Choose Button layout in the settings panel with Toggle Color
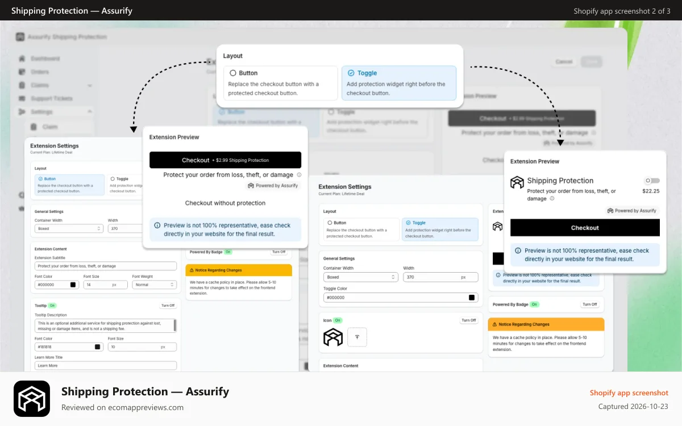Image resolution: width=682 pixels, height=426 pixels. pyautogui.click(x=361, y=229)
